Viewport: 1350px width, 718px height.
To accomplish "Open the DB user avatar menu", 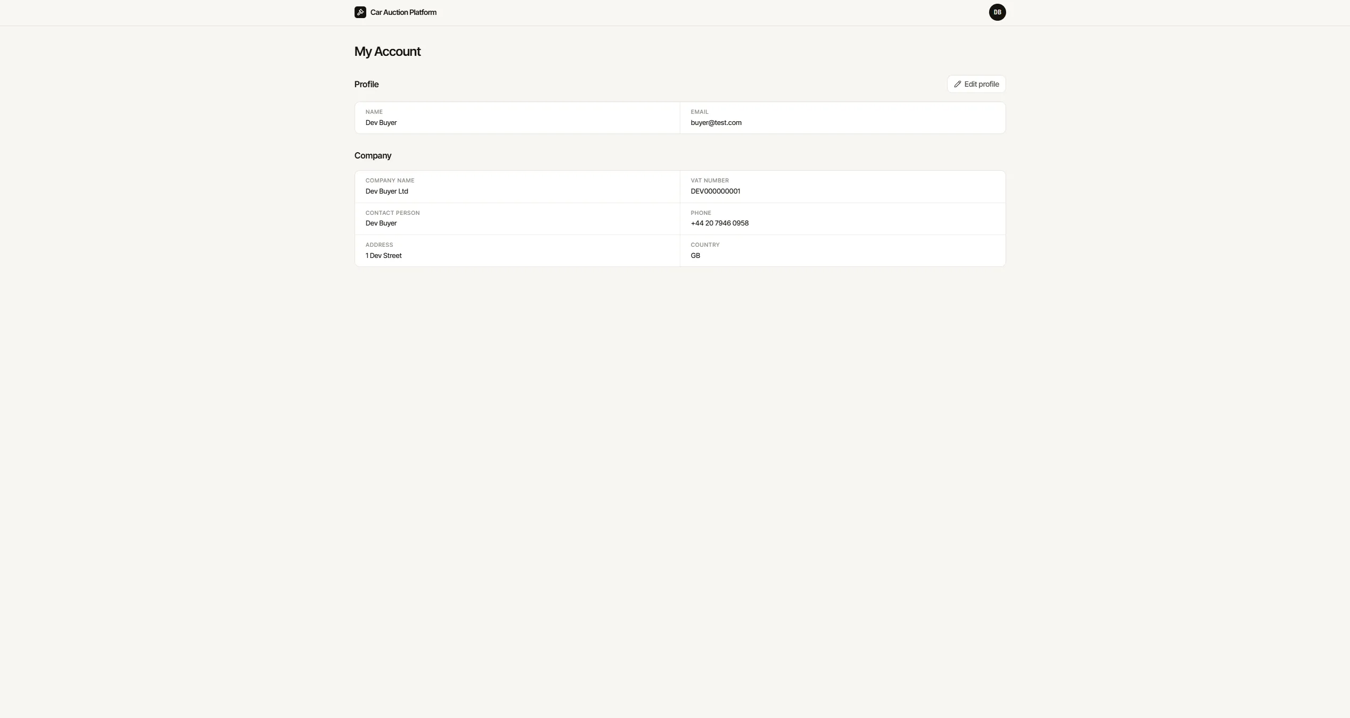I will pyautogui.click(x=997, y=12).
